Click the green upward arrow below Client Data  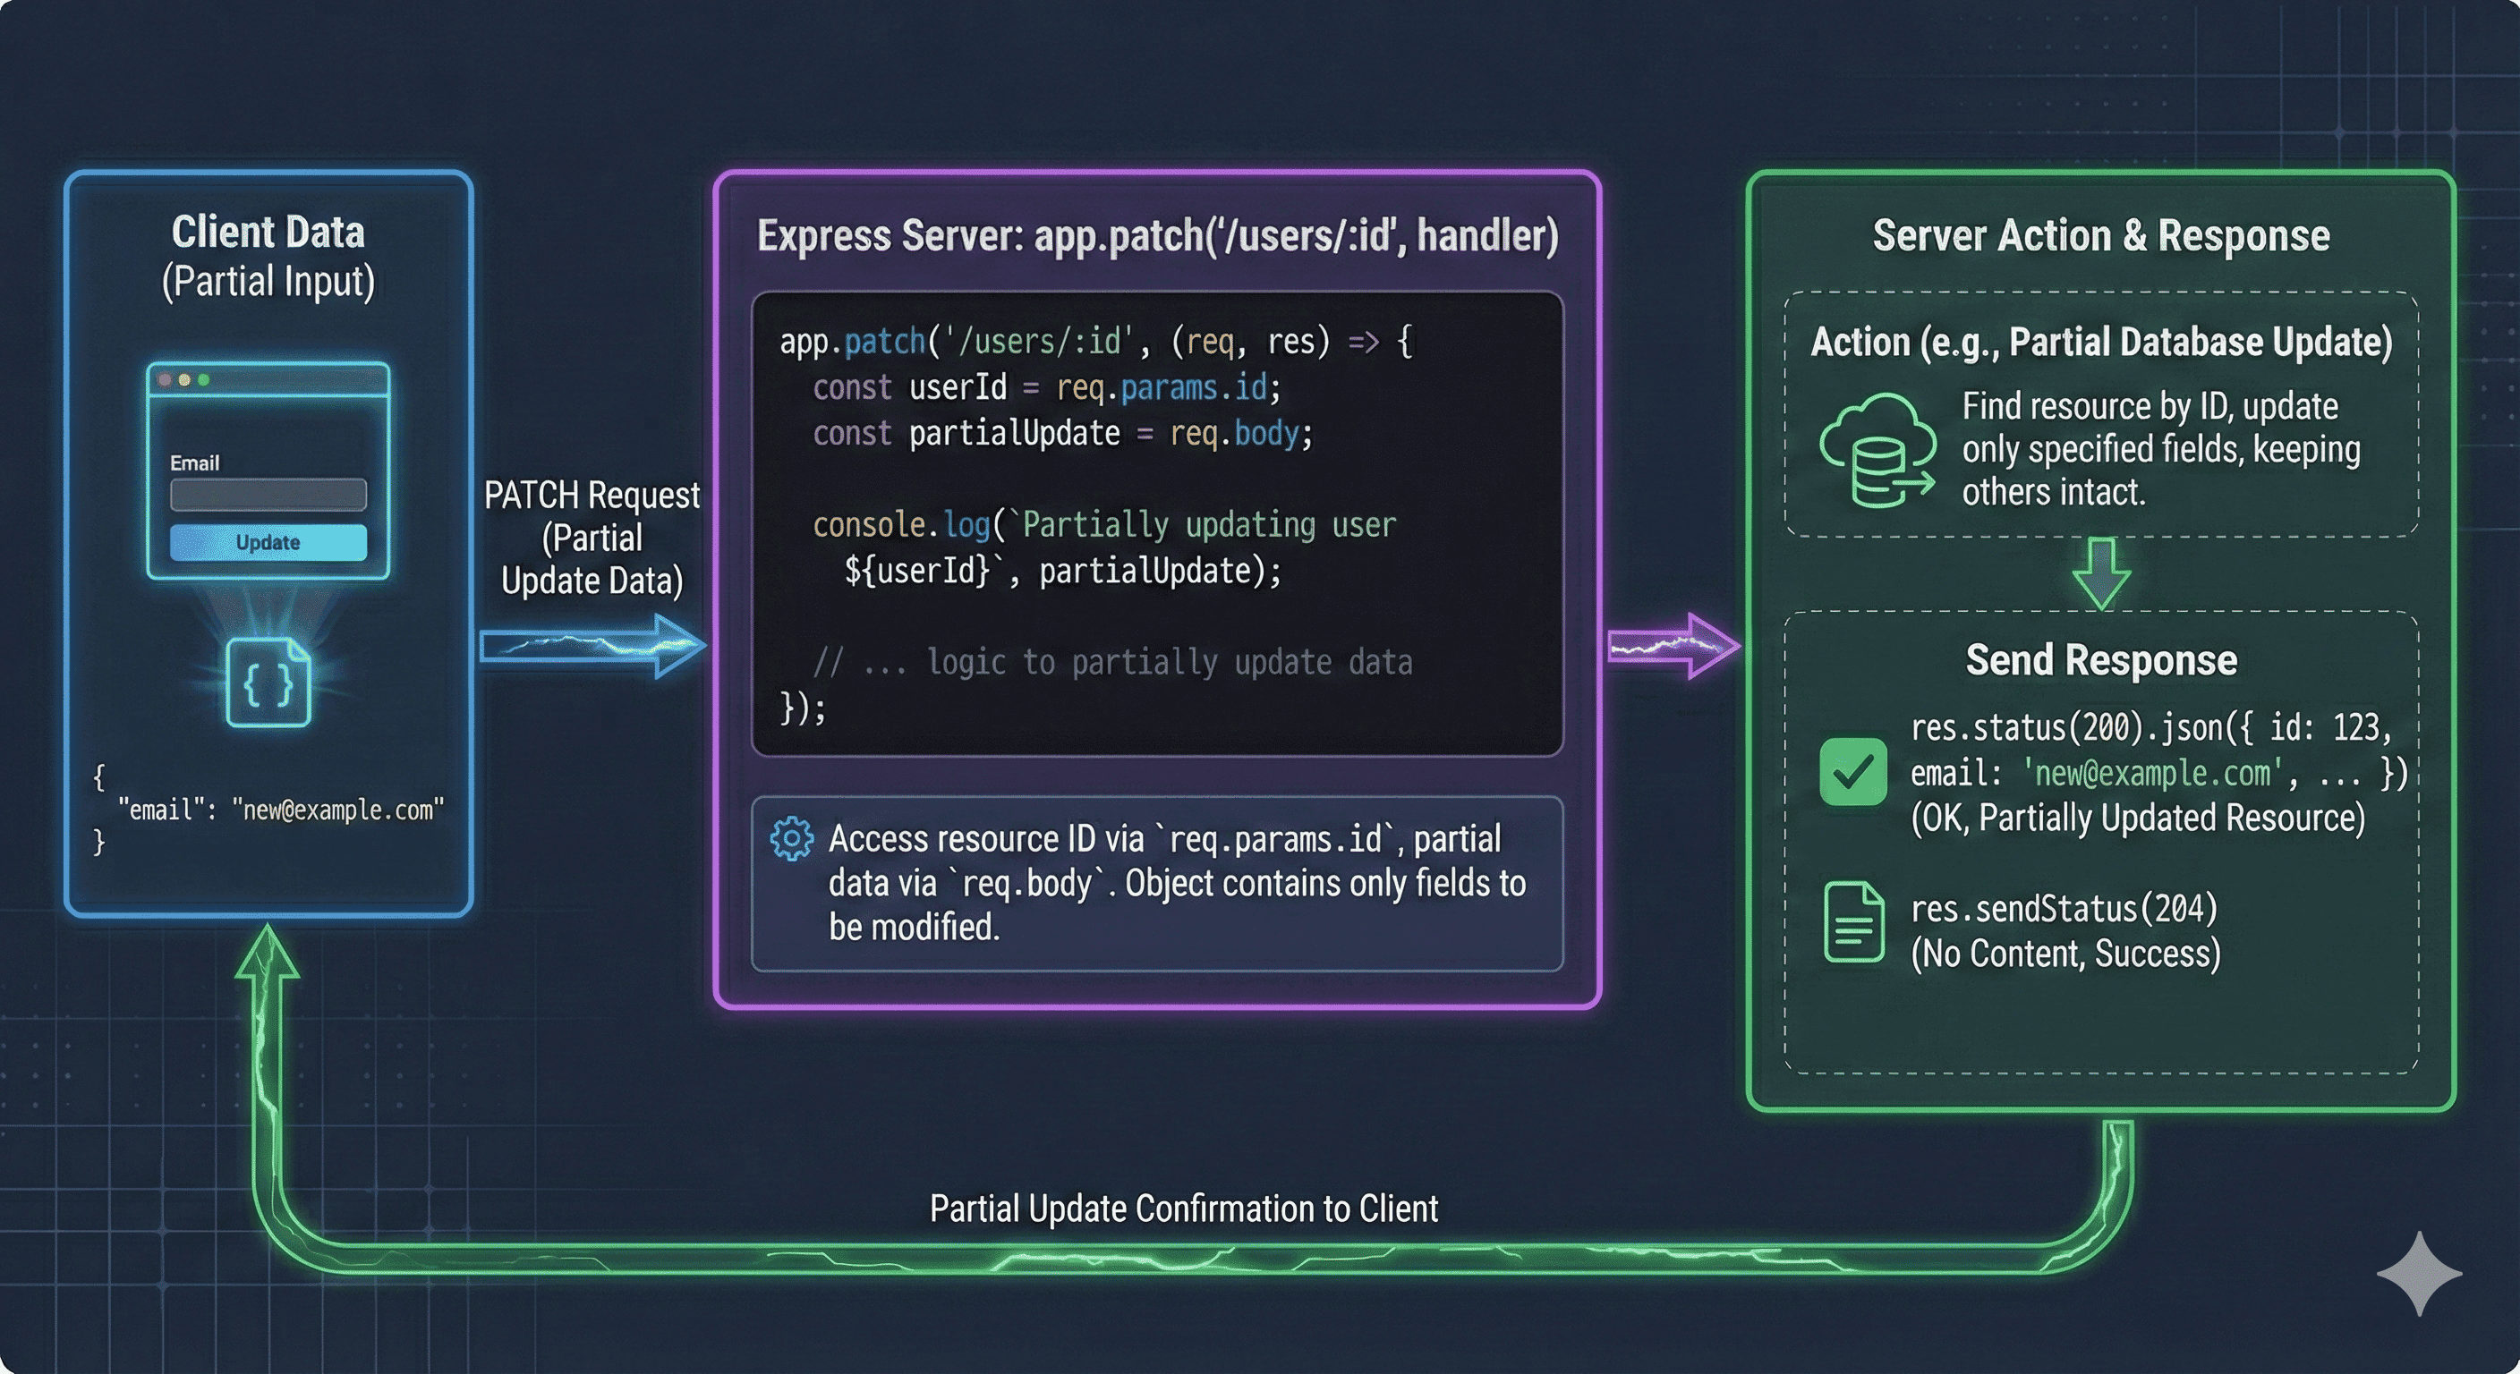(267, 963)
